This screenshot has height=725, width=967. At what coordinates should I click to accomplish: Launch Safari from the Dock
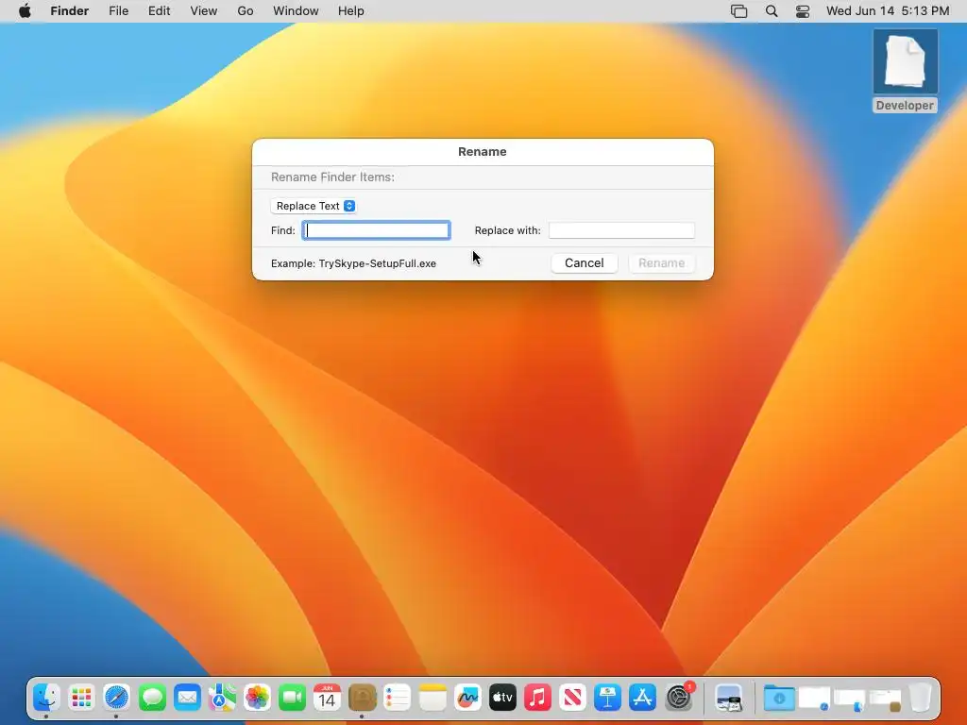tap(116, 698)
